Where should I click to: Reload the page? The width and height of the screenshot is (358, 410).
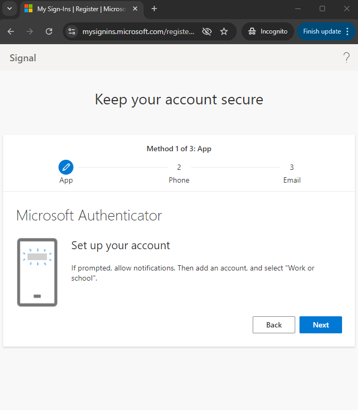tap(49, 31)
